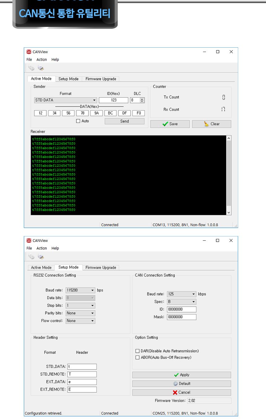Click the Apply button

point(182,375)
